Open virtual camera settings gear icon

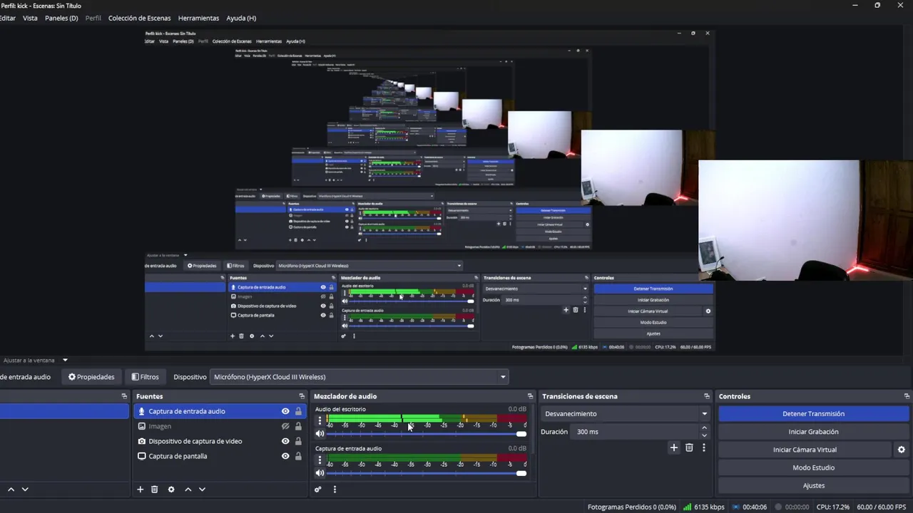pyautogui.click(x=902, y=450)
